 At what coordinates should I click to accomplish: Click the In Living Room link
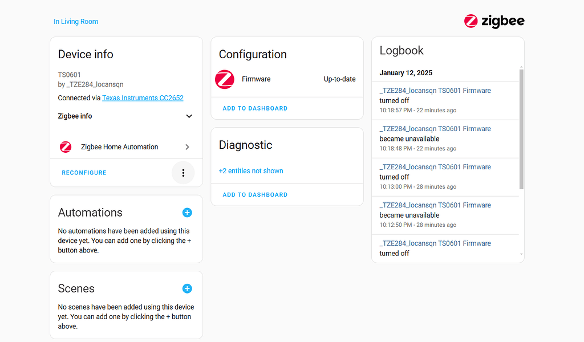(76, 22)
